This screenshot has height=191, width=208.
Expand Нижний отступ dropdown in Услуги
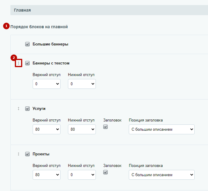tap(82, 129)
